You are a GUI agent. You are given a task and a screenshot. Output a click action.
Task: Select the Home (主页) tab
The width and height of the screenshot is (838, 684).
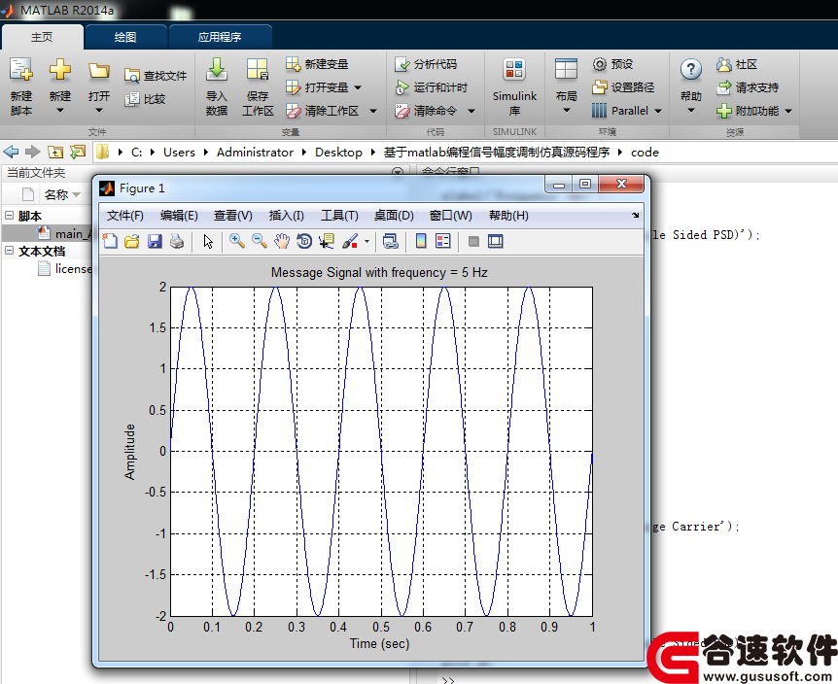(x=42, y=37)
